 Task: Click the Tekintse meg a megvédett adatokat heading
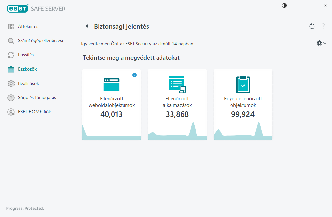click(131, 58)
